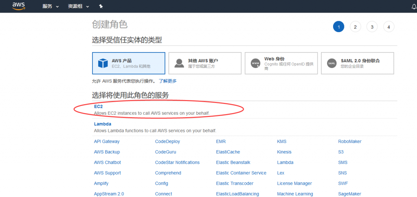Select Lex service
The height and width of the screenshot is (197, 417).
click(x=281, y=173)
